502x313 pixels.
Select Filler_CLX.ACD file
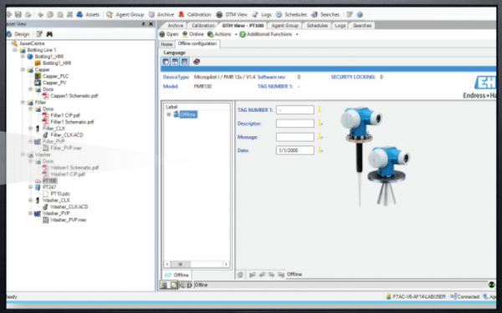pos(67,135)
